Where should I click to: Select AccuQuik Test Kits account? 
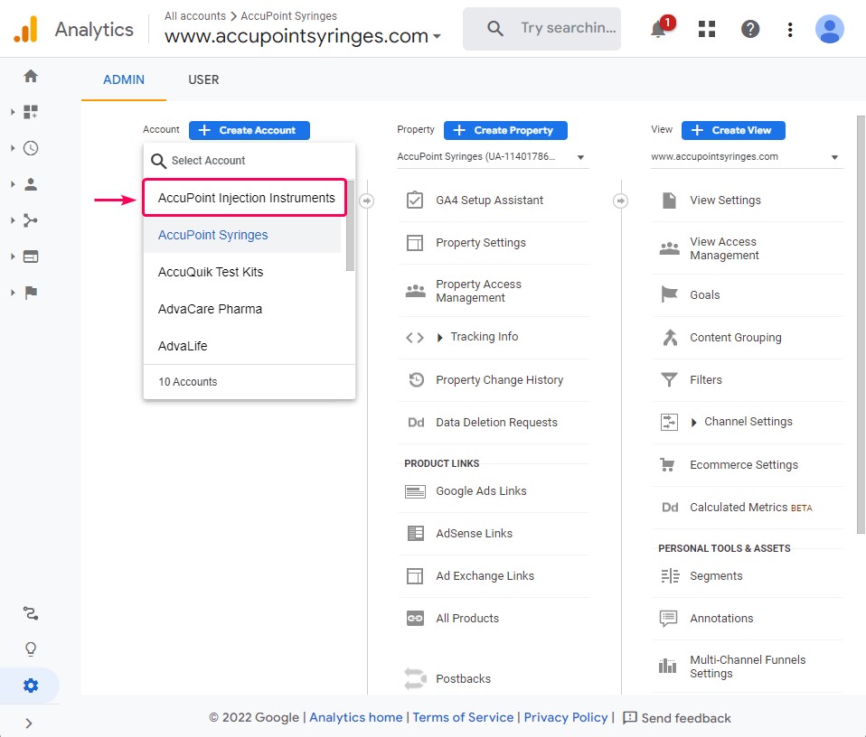(x=242, y=272)
